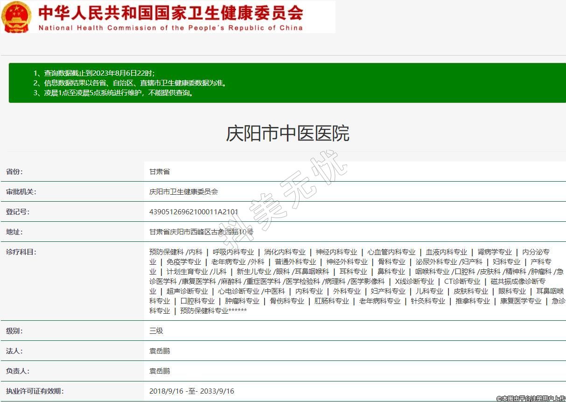This screenshot has width=566, height=402.
Task: Click the notice line about maintenance hours
Action: [x=119, y=93]
